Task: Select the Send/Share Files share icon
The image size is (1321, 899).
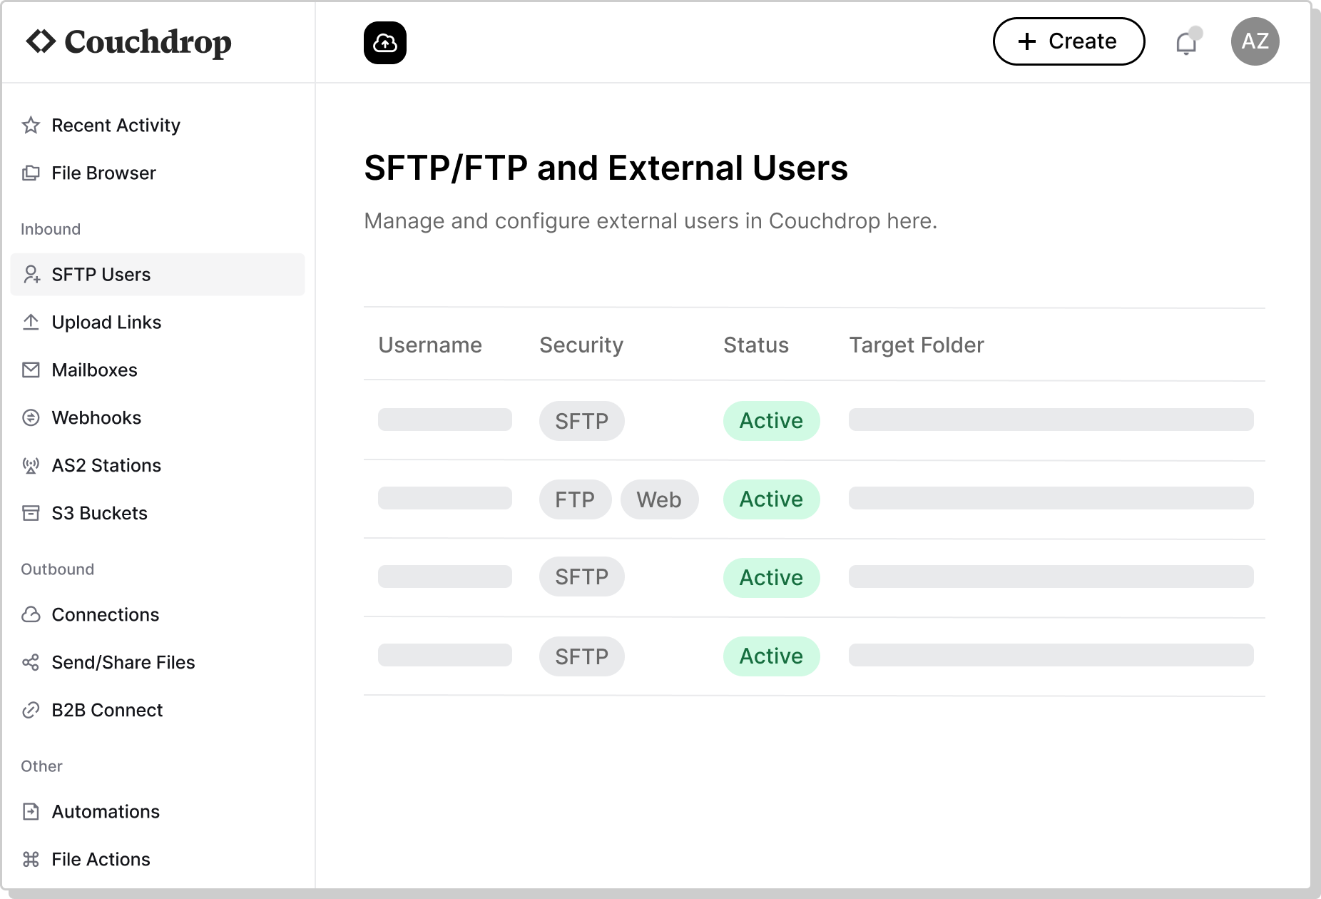Action: coord(31,662)
